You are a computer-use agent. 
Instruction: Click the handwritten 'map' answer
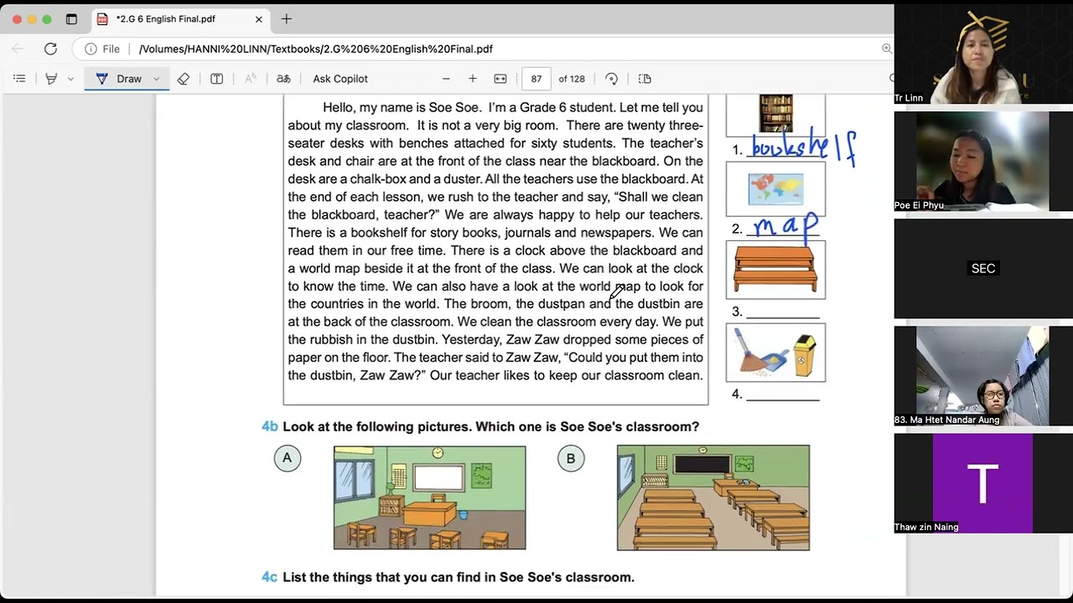785,226
